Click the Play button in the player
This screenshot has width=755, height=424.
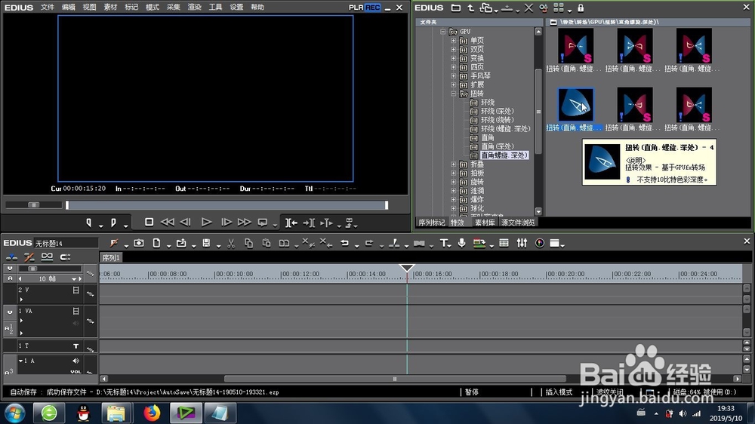click(207, 223)
